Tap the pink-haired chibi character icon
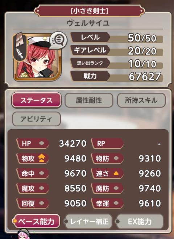Screen dimensions: 174x239 (23, 234)
